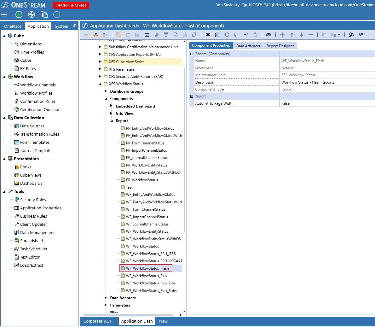Click the move up arrow icon
The width and height of the screenshot is (375, 327).
(x=292, y=35)
